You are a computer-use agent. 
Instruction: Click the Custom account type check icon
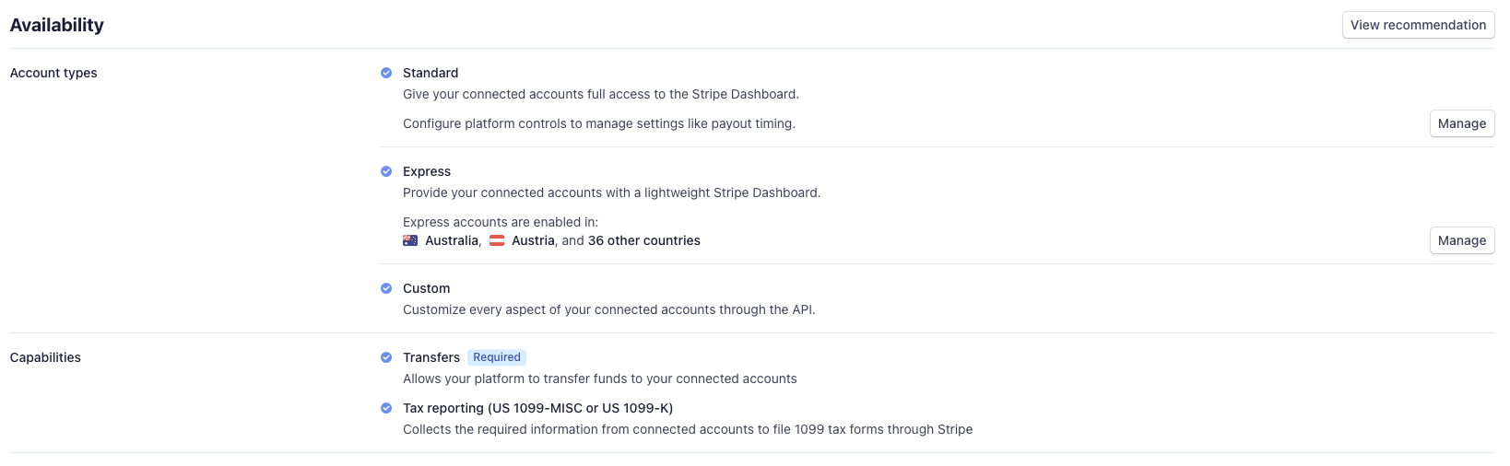[386, 288]
